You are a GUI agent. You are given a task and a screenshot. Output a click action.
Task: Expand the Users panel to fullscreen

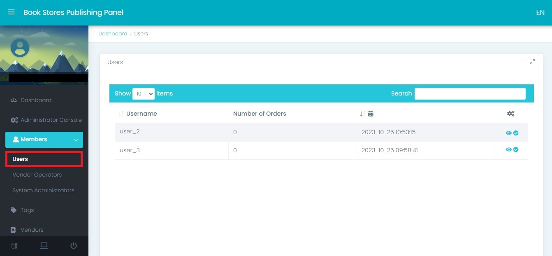pos(532,62)
